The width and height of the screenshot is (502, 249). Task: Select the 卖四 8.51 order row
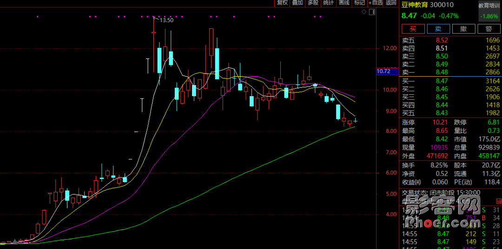click(450, 48)
